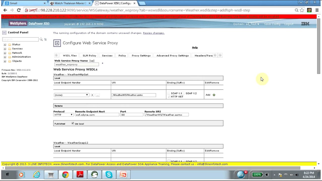Screen dimensions: 322x181
Task: Open the Protocol HTTP dropdown
Action: (63, 115)
